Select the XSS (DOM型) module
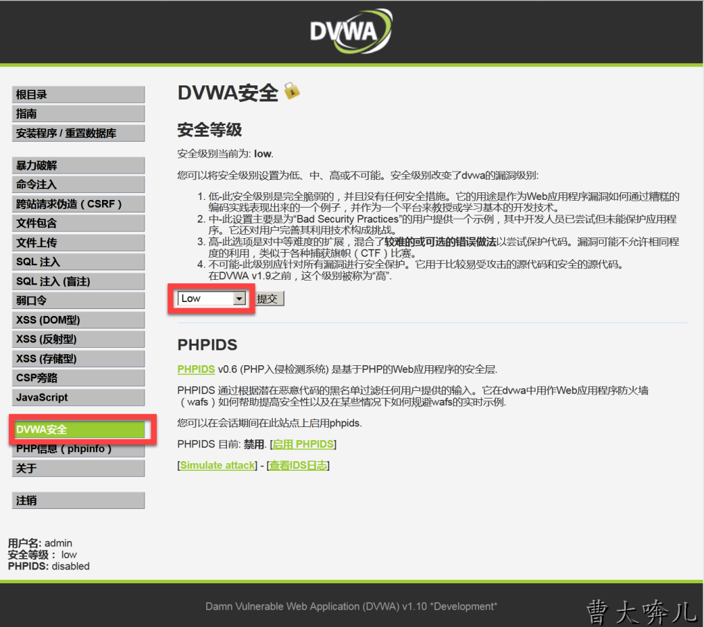The height and width of the screenshot is (627, 704). [x=78, y=319]
